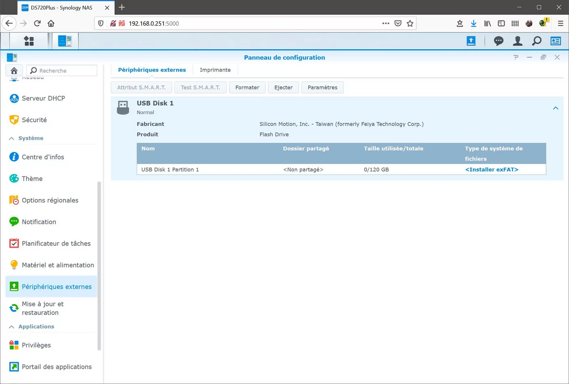Open the user account options icon
This screenshot has width=569, height=384.
point(518,41)
